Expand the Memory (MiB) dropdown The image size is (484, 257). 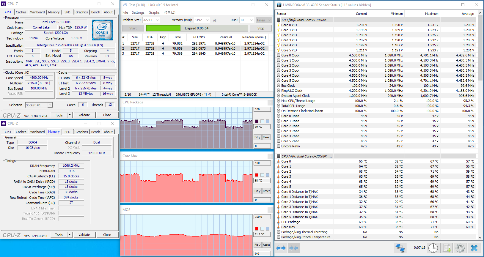(x=207, y=20)
